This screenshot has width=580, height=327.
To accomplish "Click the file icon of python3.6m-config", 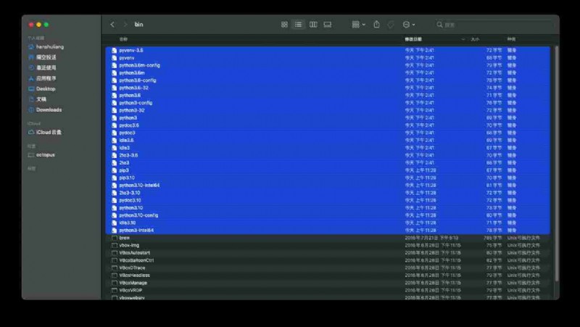I will [115, 65].
